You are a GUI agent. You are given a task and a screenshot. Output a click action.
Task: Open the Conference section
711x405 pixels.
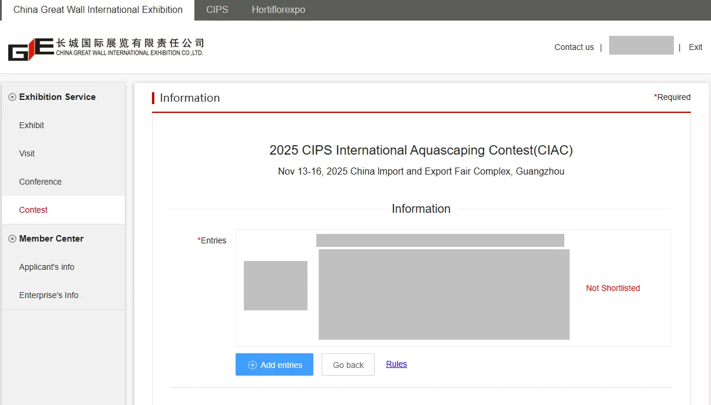click(40, 182)
